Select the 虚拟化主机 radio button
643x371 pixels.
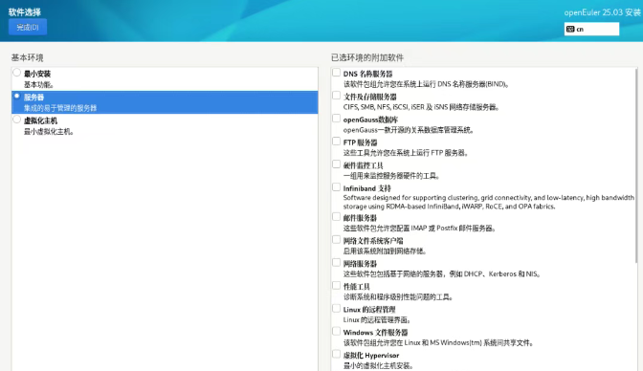tap(17, 120)
